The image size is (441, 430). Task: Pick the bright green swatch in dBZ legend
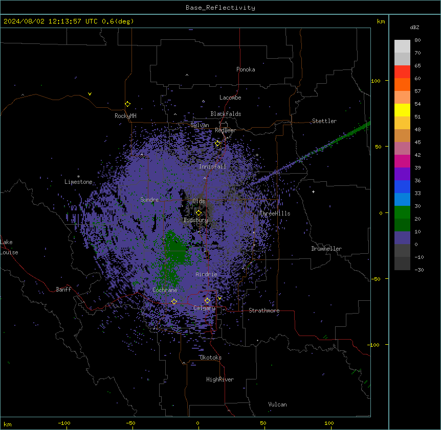point(402,212)
